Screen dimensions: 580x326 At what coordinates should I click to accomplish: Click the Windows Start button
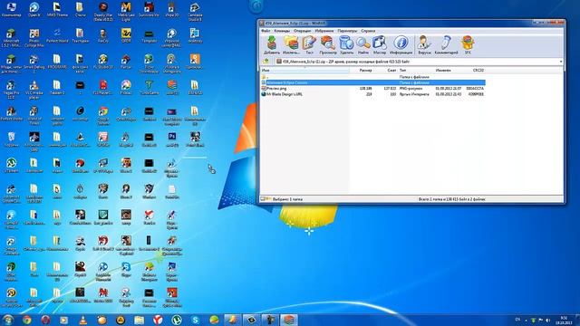click(8, 320)
